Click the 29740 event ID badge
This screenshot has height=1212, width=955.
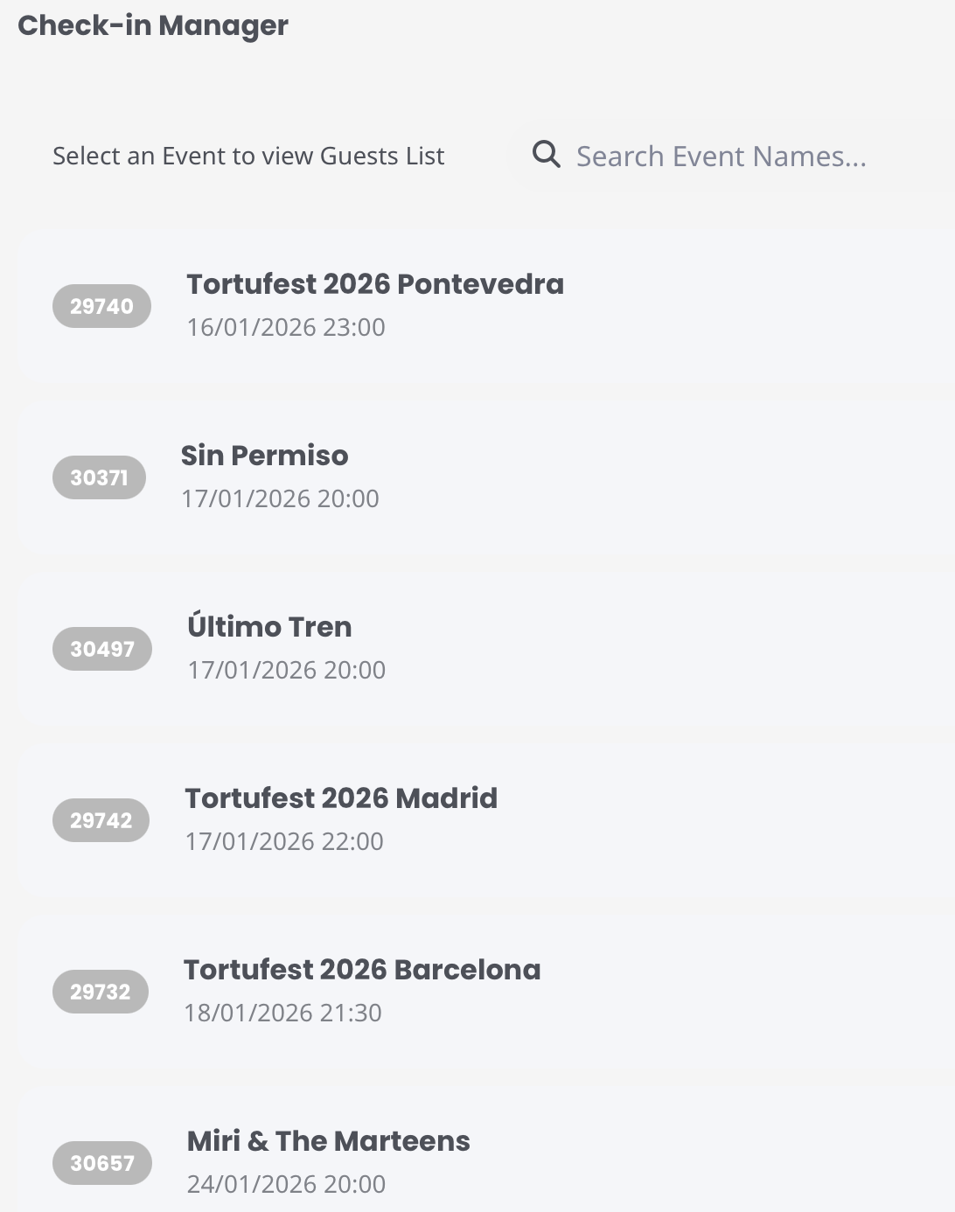tap(101, 306)
